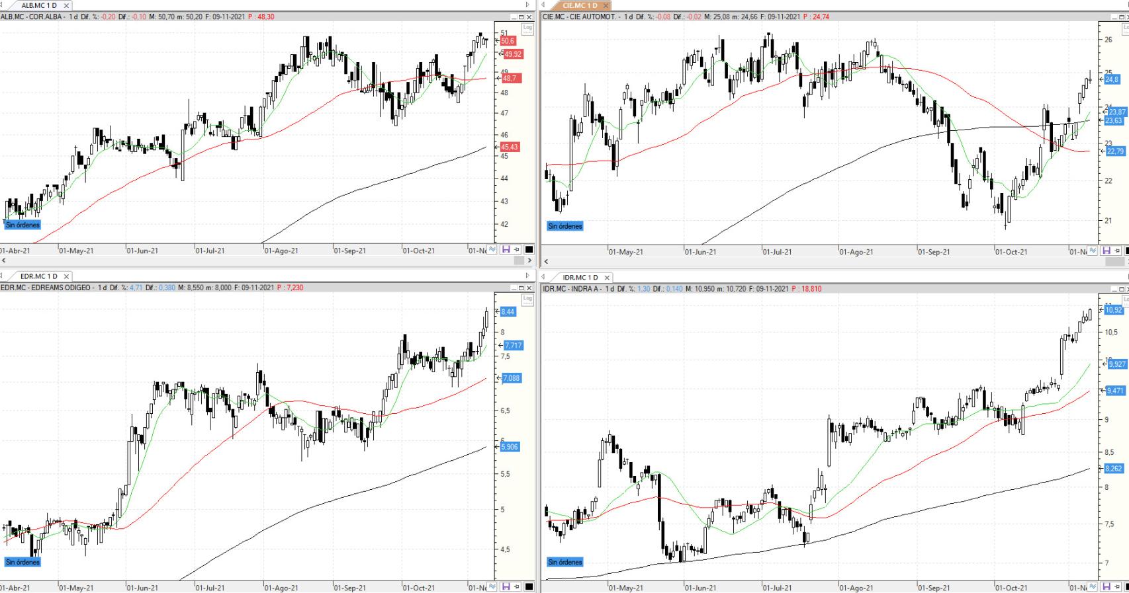The image size is (1129, 593).
Task: Open the black color swatch in the ALB.MC chart
Action: tap(529, 250)
